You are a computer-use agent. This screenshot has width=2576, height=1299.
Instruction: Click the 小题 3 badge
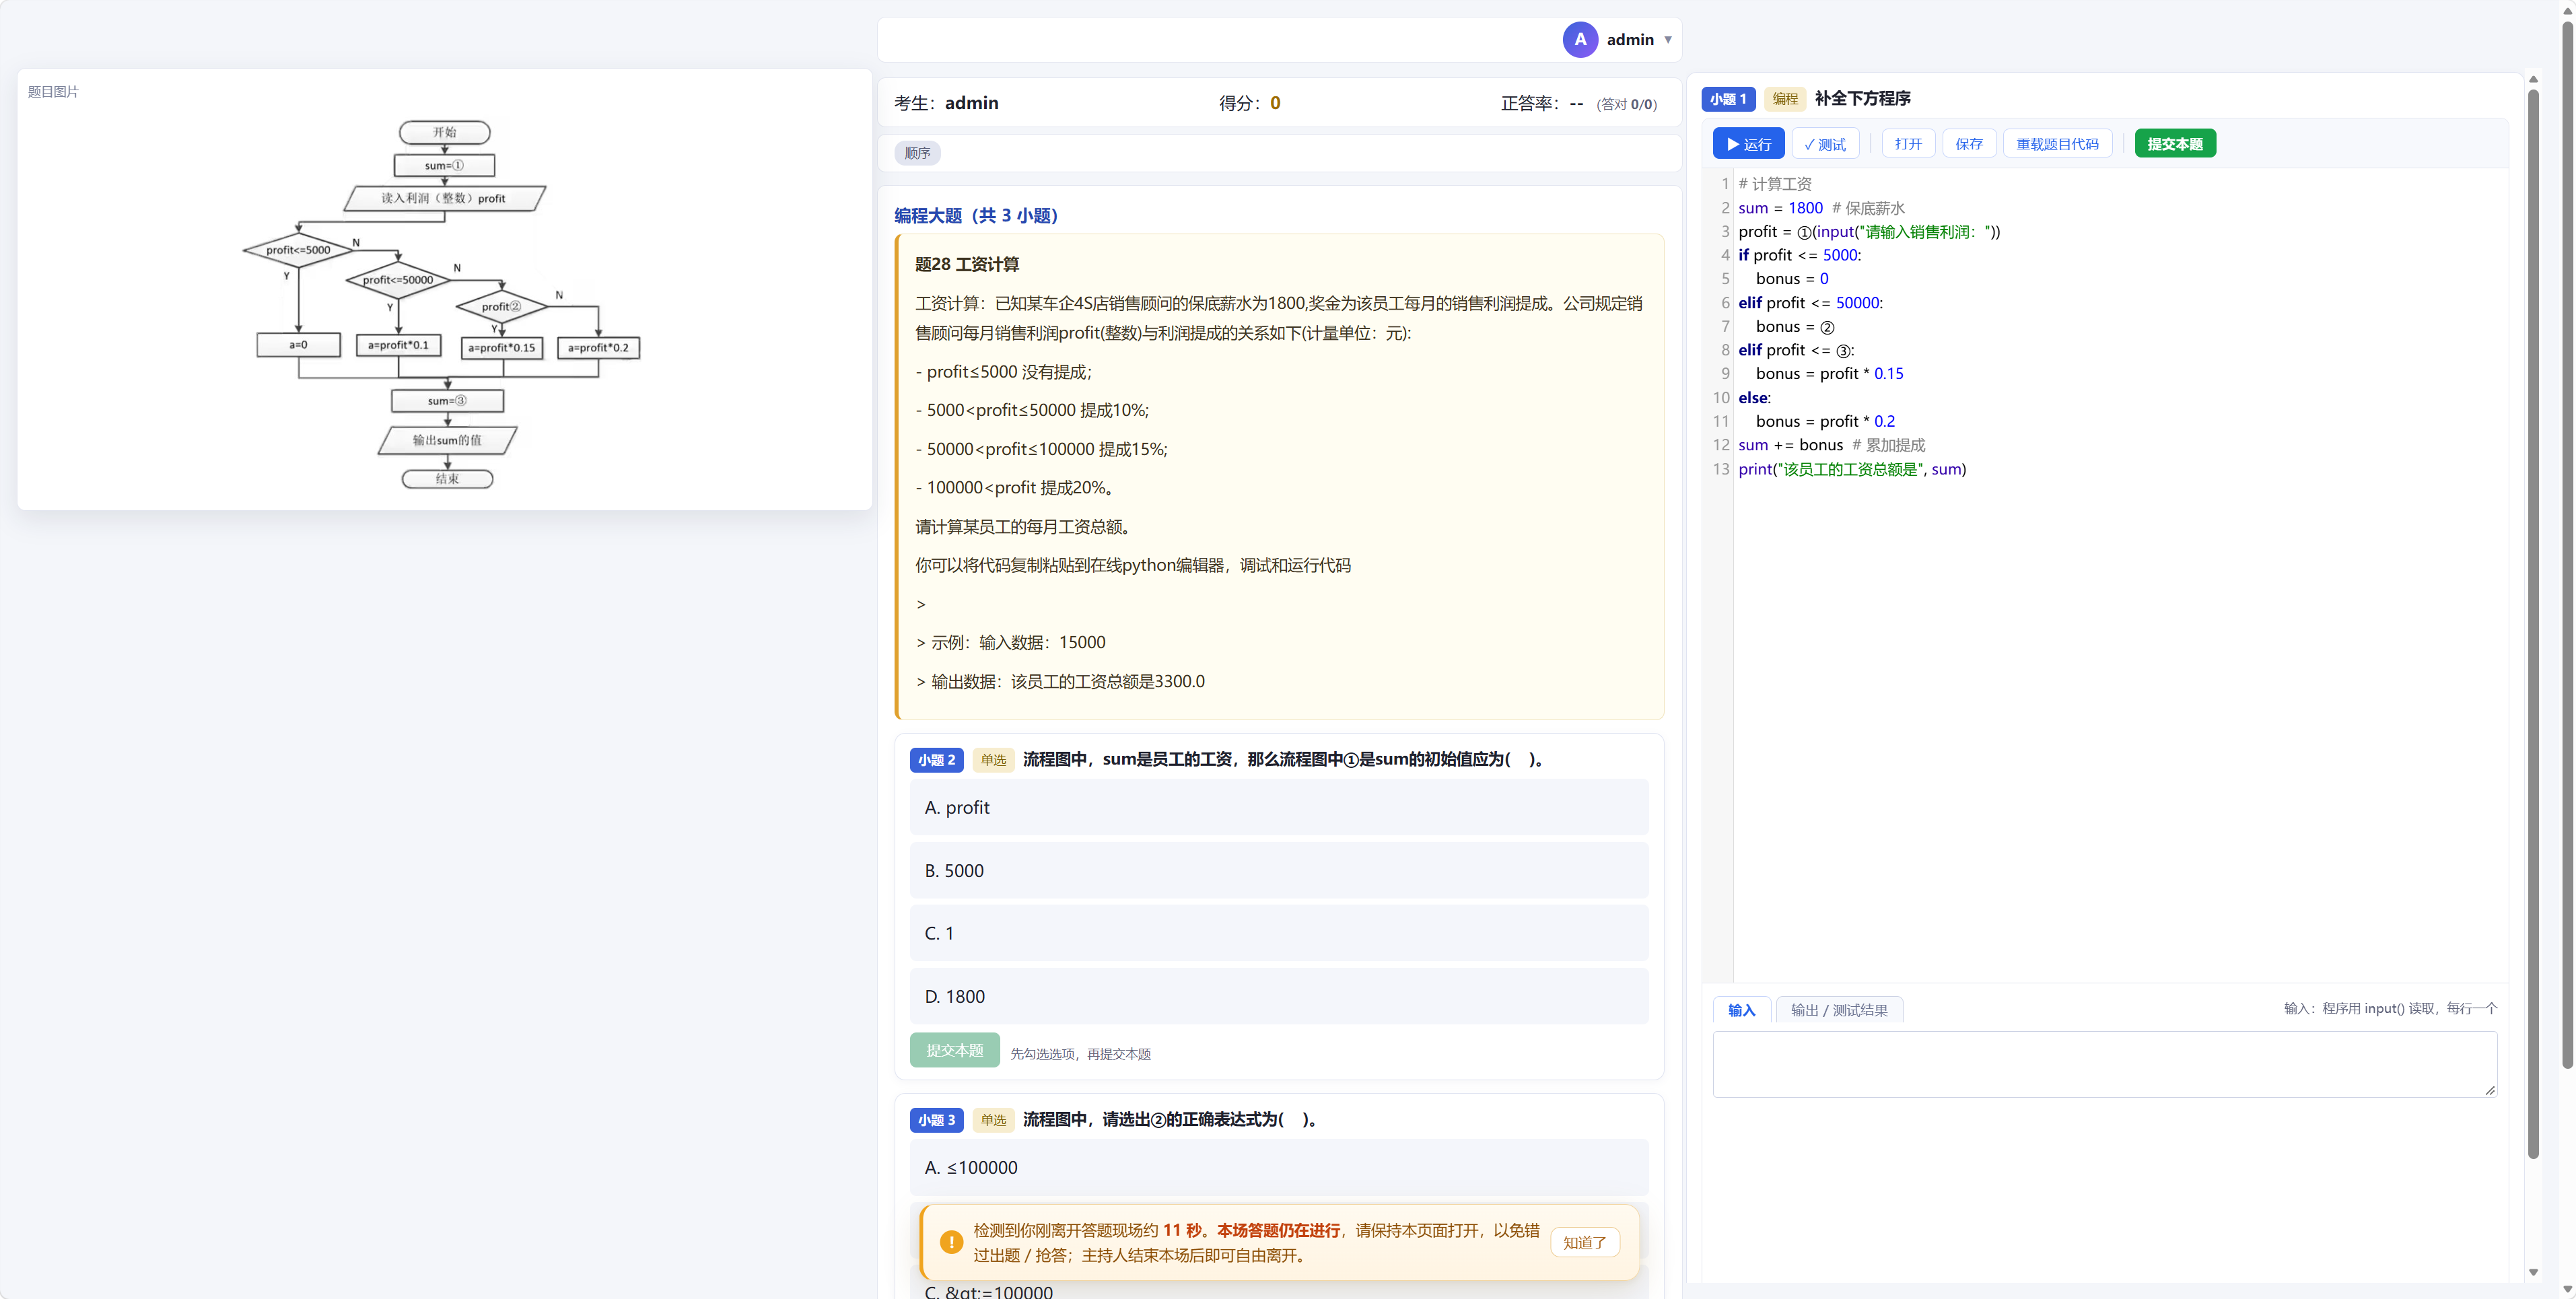[x=937, y=1120]
